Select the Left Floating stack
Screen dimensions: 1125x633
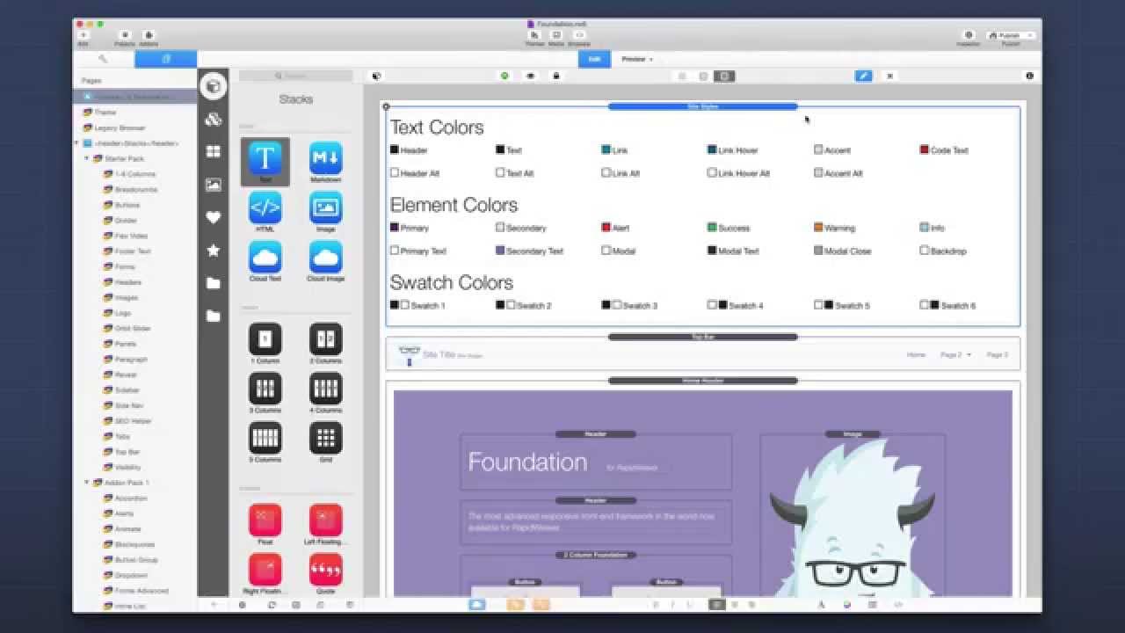[x=325, y=525]
